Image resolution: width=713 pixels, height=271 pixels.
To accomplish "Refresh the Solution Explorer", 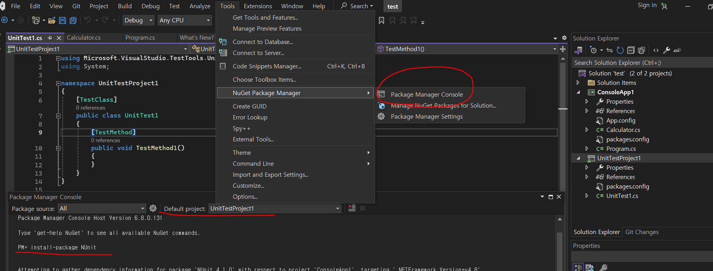I will point(620,50).
